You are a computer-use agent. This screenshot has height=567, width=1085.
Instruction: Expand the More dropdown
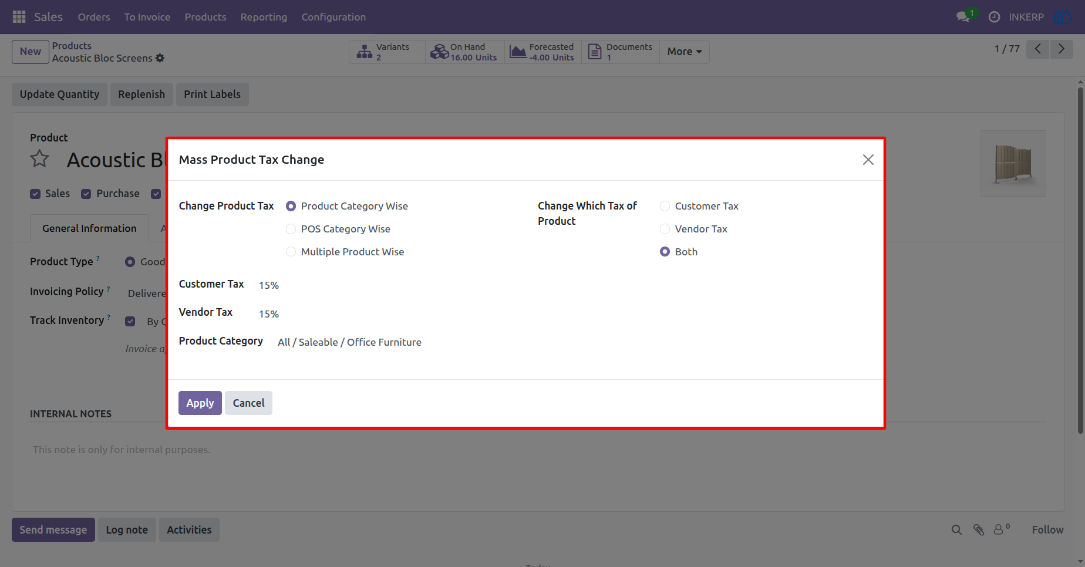tap(685, 52)
